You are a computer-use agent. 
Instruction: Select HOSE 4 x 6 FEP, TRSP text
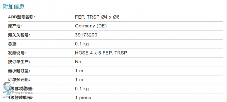tap(101, 53)
